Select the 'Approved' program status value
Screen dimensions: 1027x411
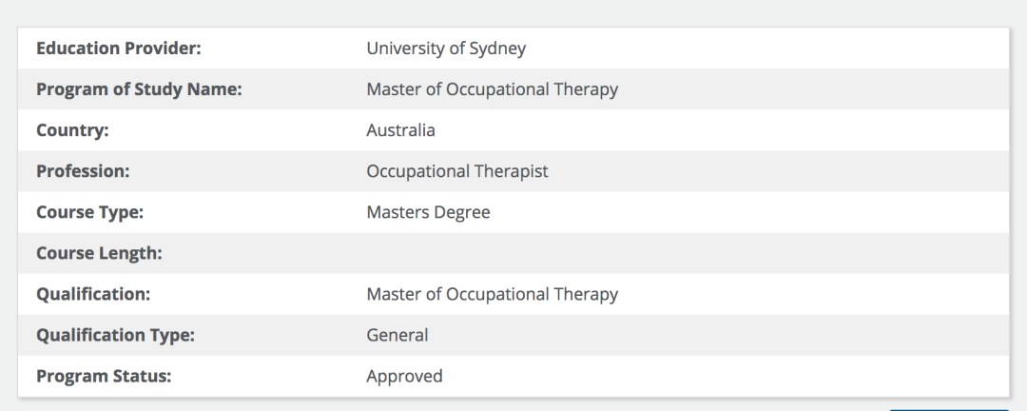(x=404, y=376)
